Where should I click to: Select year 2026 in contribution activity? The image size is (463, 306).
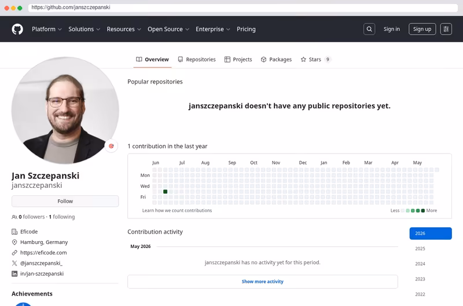(x=431, y=234)
